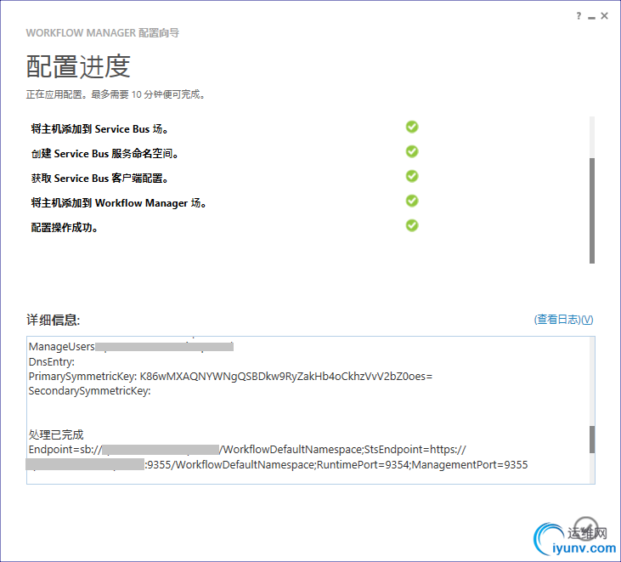Click step text 获取 Service Bus 客户端配置
This screenshot has height=562, width=621.
pos(99,179)
